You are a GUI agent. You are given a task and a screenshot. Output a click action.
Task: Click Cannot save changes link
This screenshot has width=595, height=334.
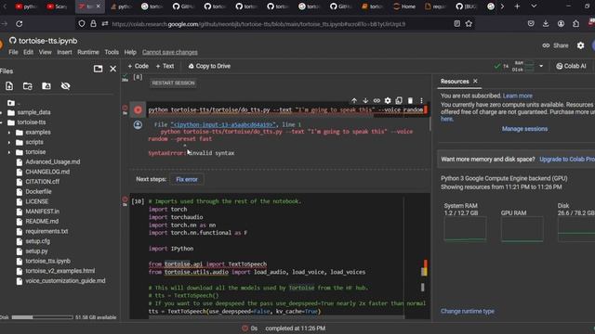click(170, 52)
